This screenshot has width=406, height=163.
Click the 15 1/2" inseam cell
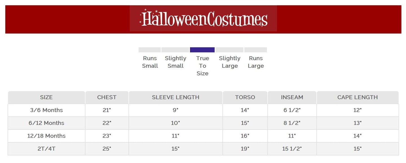coord(292,149)
